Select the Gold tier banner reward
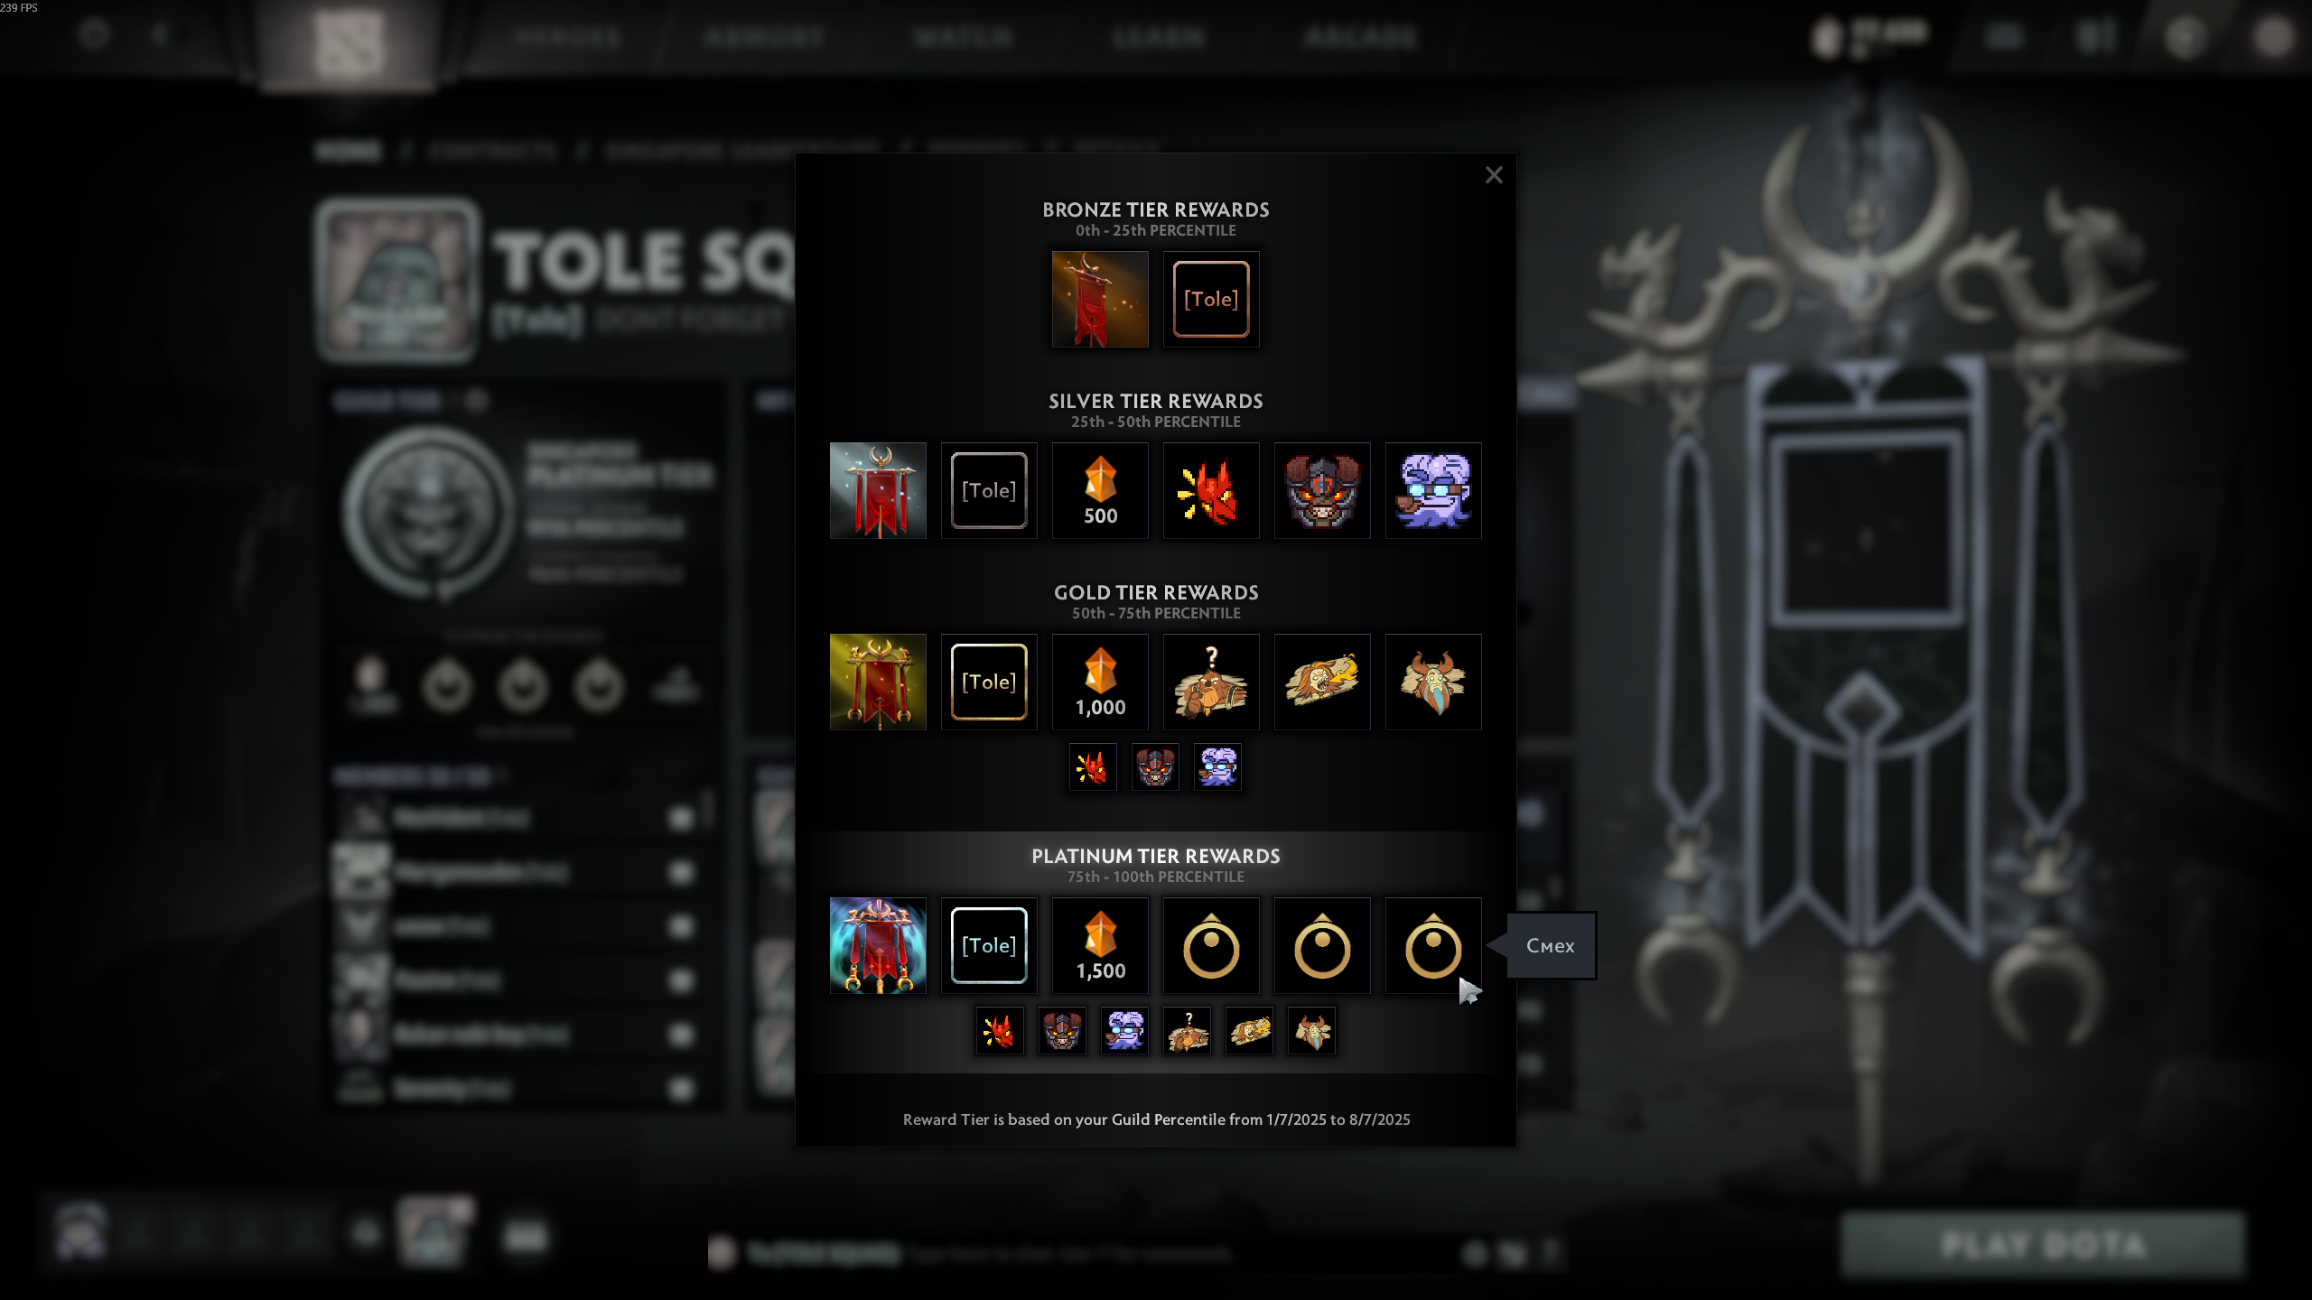Screen dimensions: 2312x1300 pos(878,682)
